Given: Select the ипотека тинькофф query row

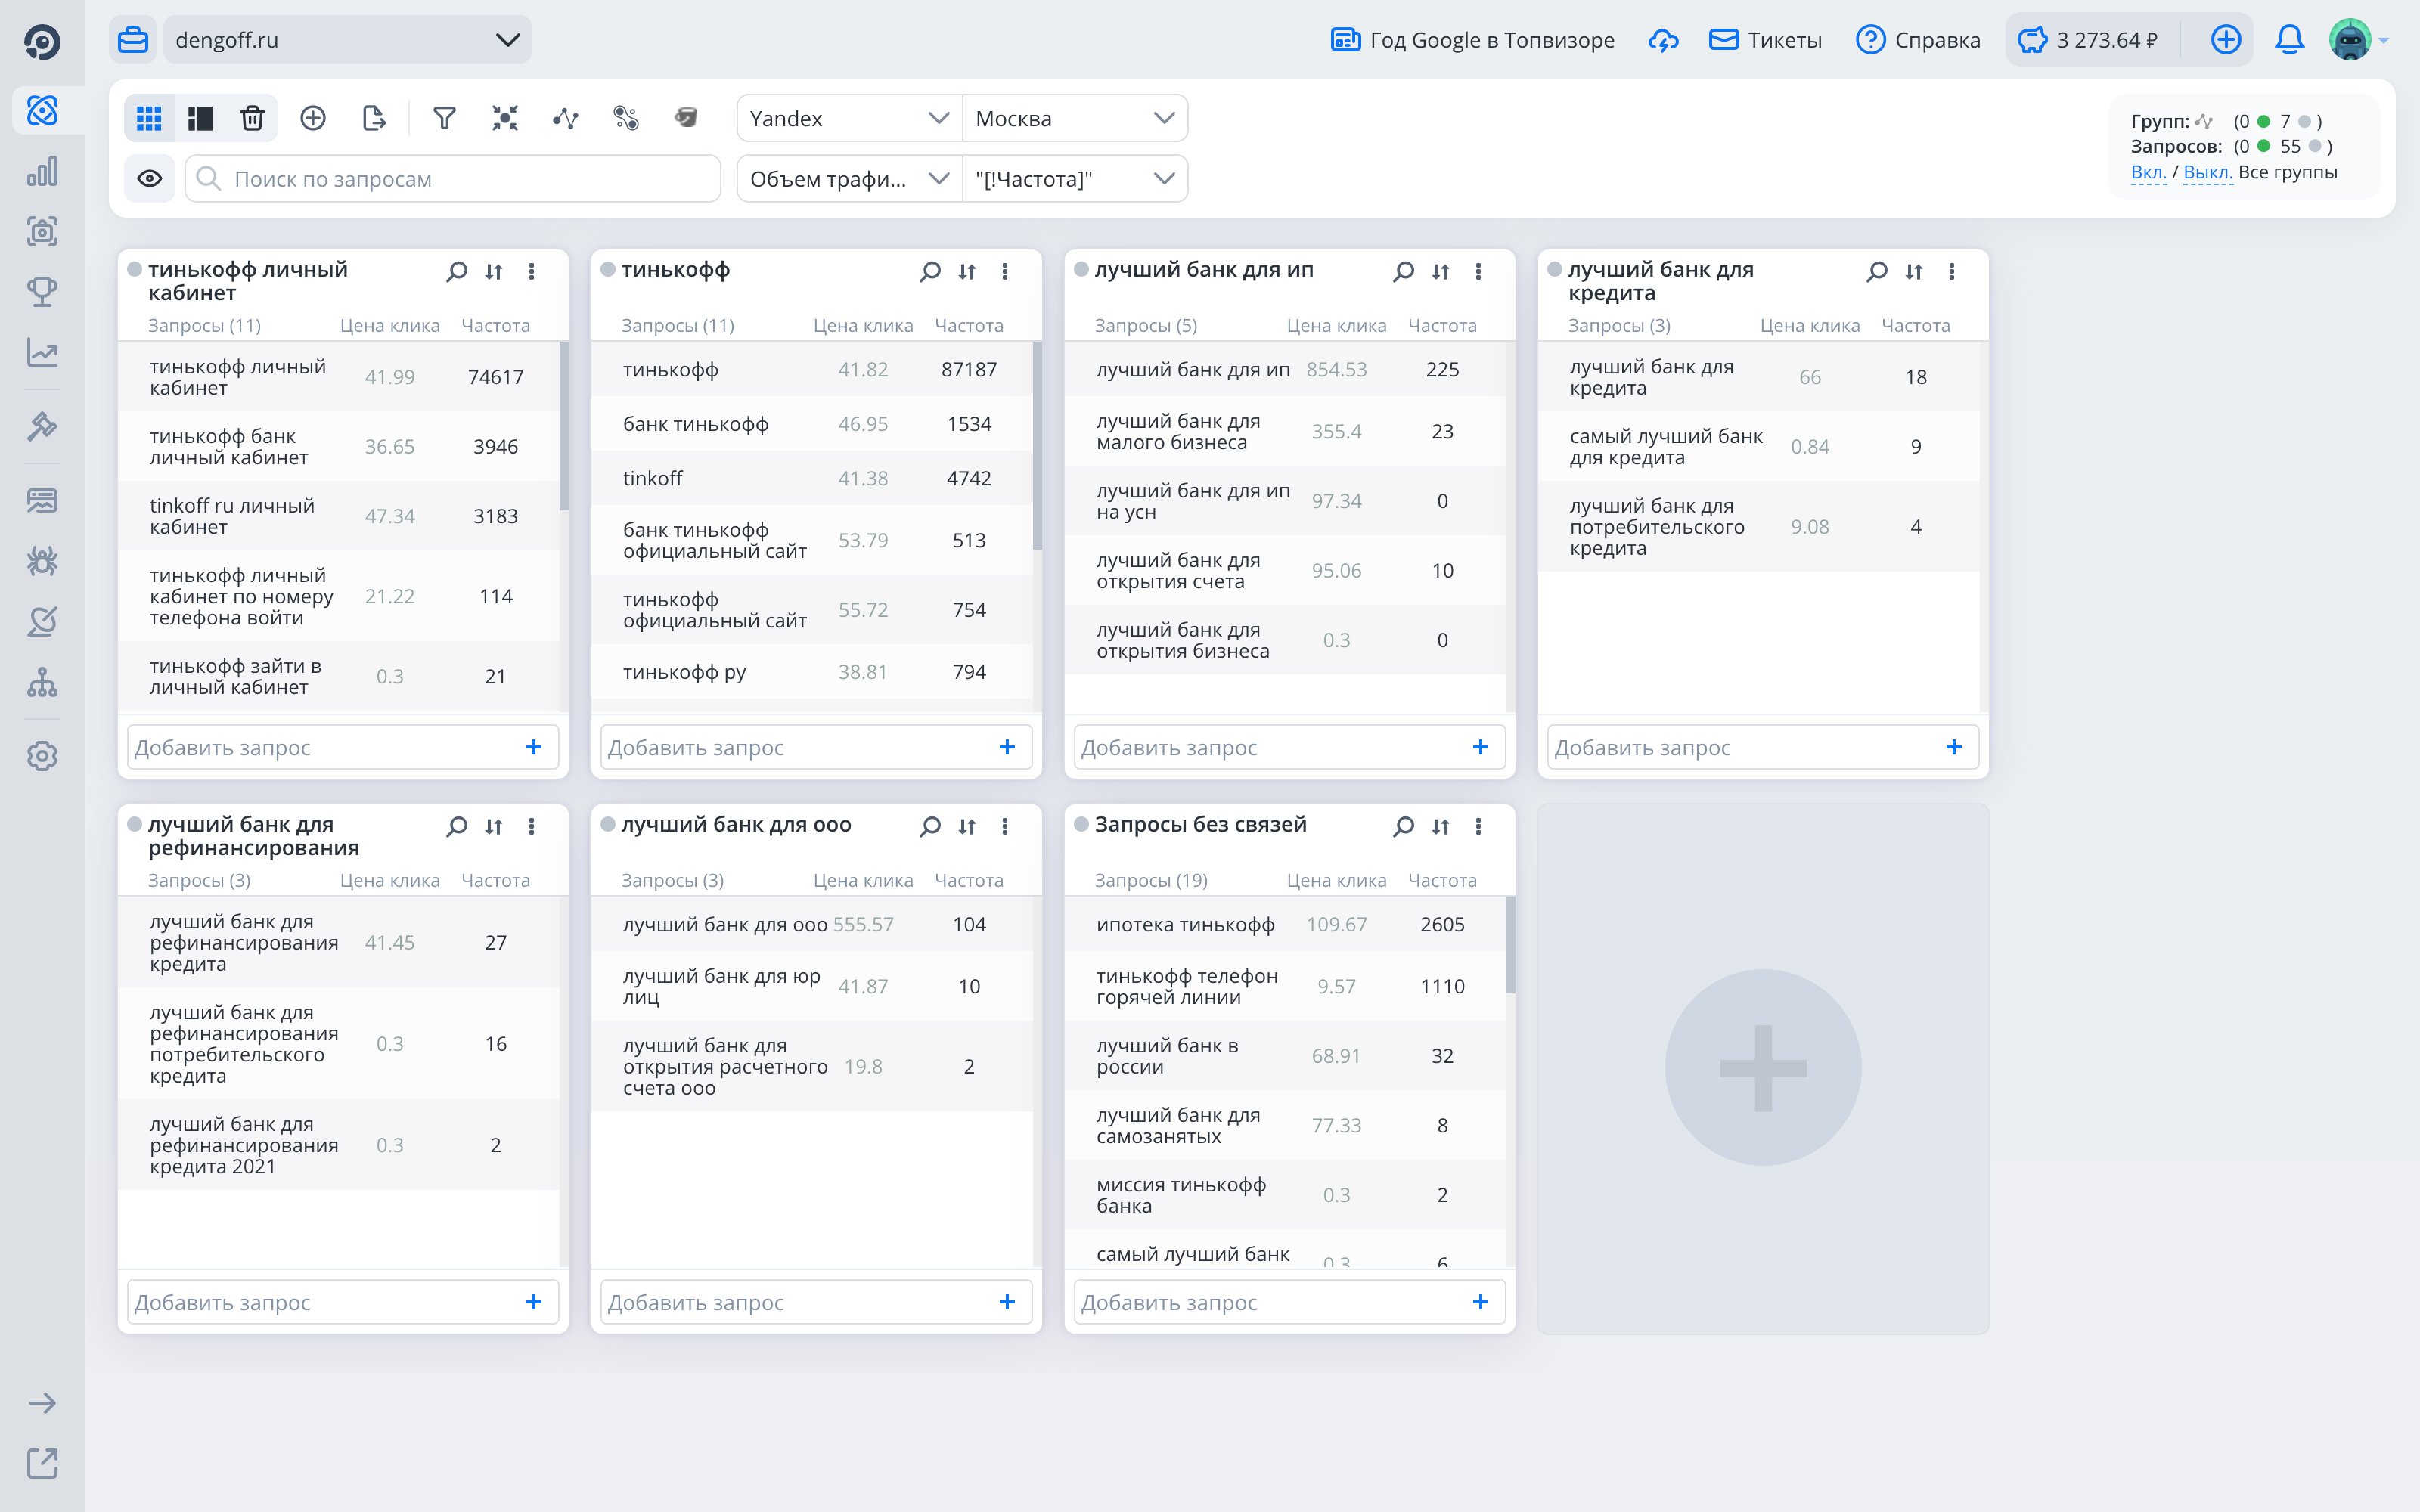Looking at the screenshot, I should [1285, 924].
